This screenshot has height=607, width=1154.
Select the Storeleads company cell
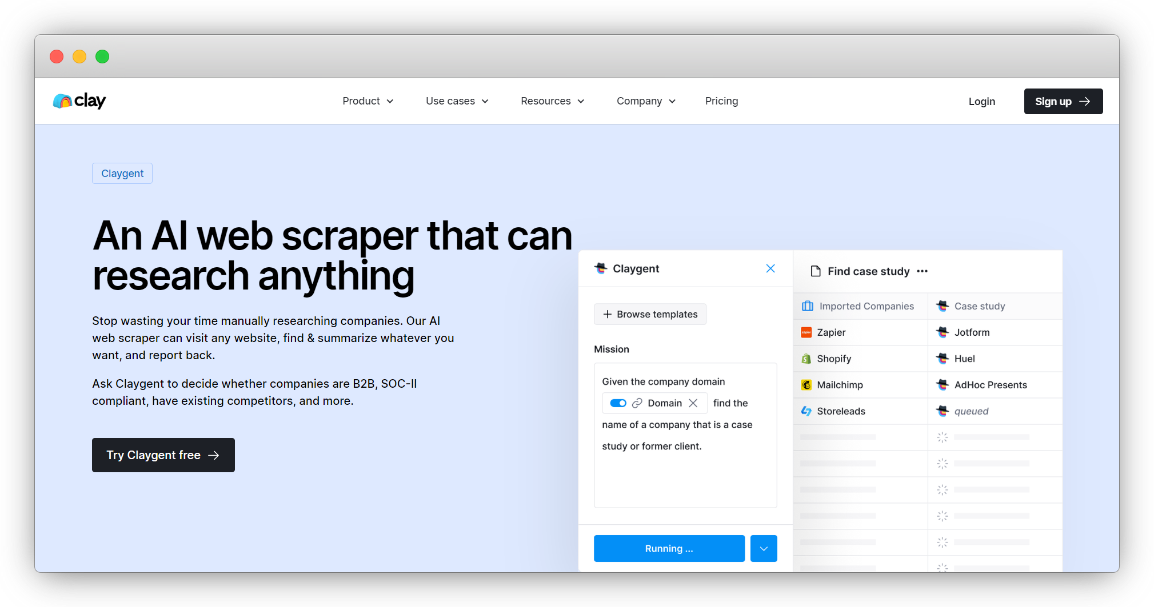[861, 411]
